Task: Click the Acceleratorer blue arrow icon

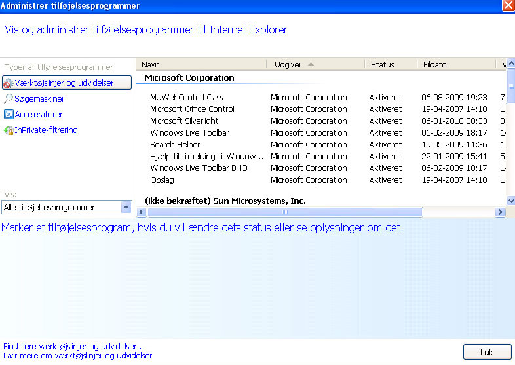Action: [9, 114]
